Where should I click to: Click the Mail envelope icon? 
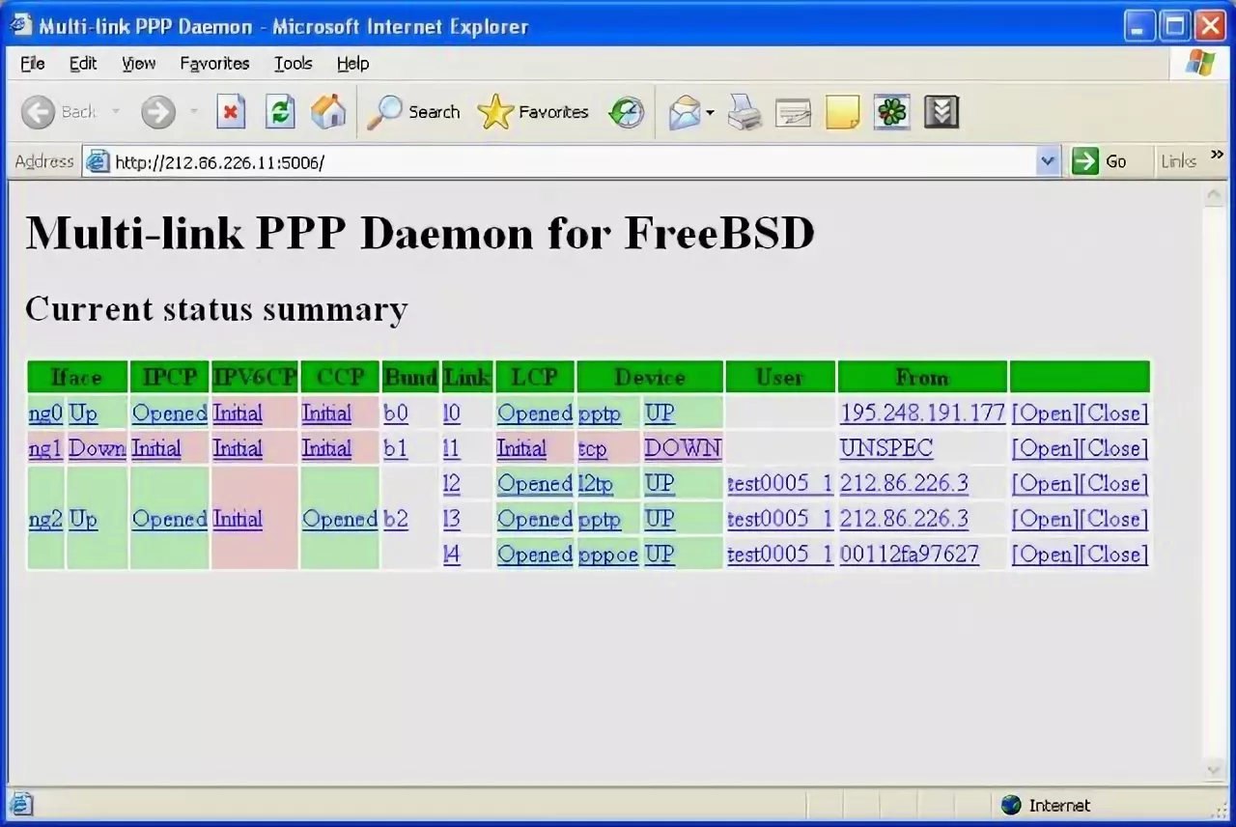click(x=685, y=112)
